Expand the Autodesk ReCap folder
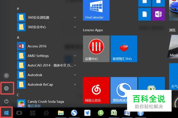 (75, 84)
